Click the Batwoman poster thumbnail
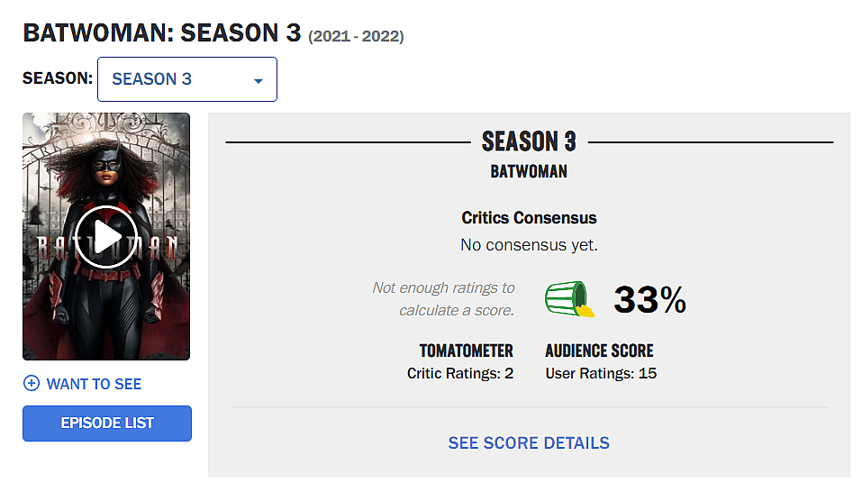This screenshot has width=862, height=492. (106, 162)
